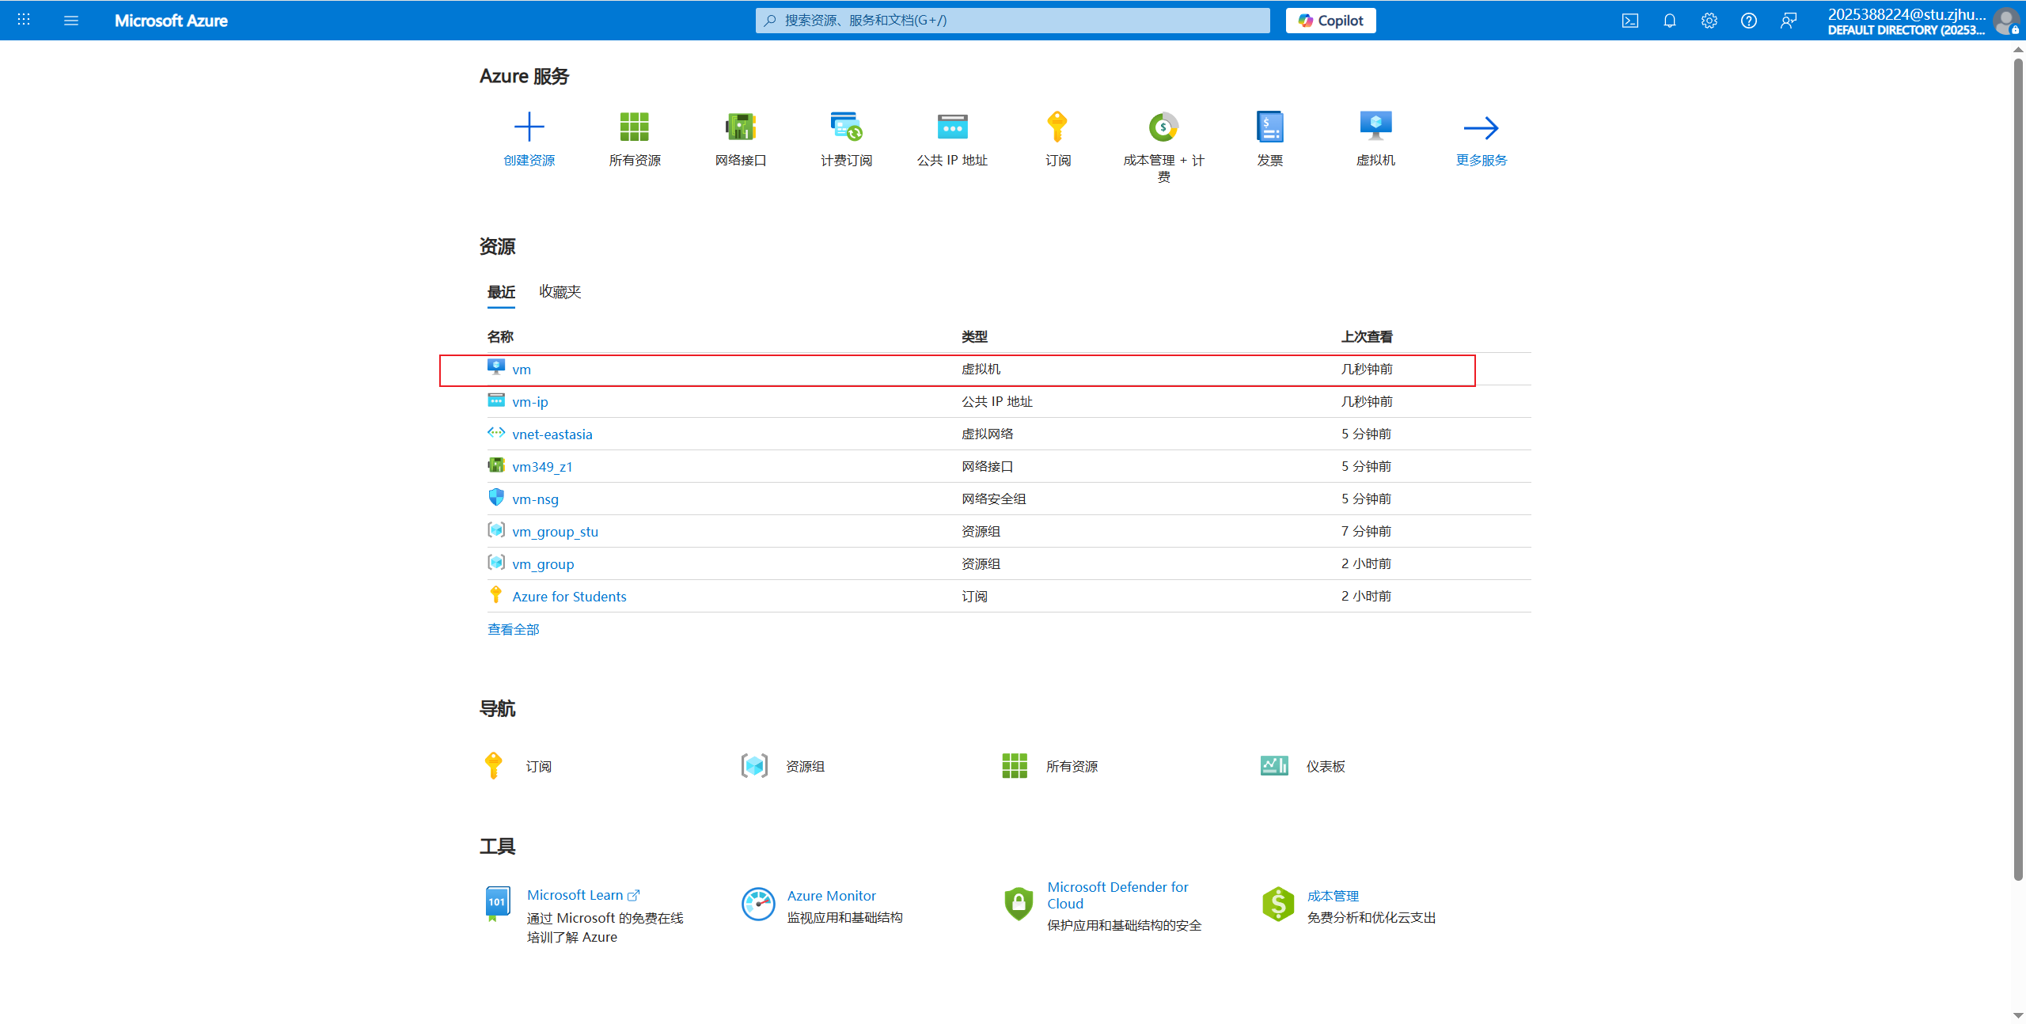Click the Dashboard (仪表板) chart icon

(x=1274, y=766)
